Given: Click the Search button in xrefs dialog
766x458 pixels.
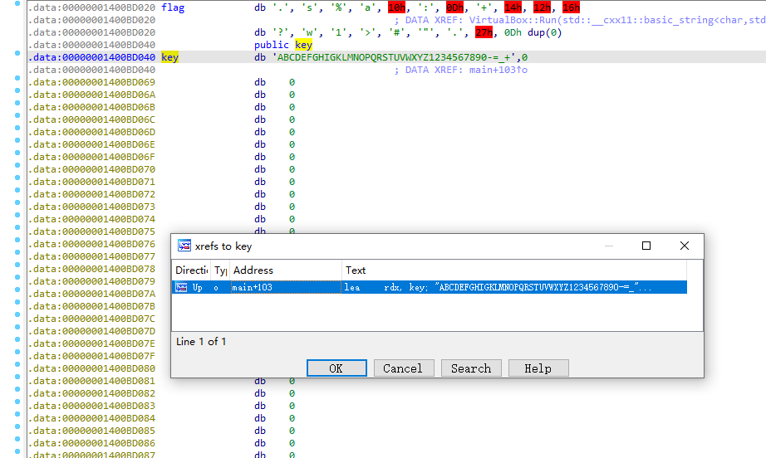Looking at the screenshot, I should (471, 368).
